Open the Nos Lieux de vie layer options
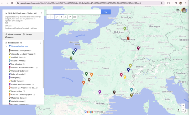189x115 pixels. pos(41,43)
